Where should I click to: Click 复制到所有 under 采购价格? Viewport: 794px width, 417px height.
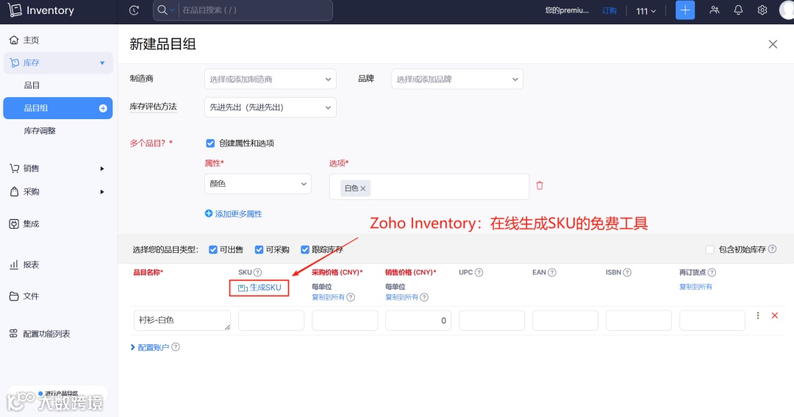point(328,297)
